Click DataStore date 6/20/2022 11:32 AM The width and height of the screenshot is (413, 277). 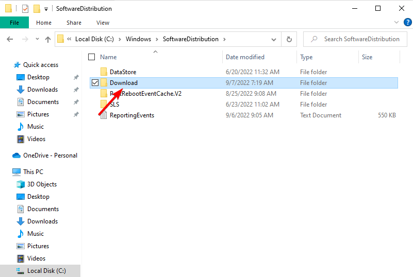pyautogui.click(x=252, y=72)
